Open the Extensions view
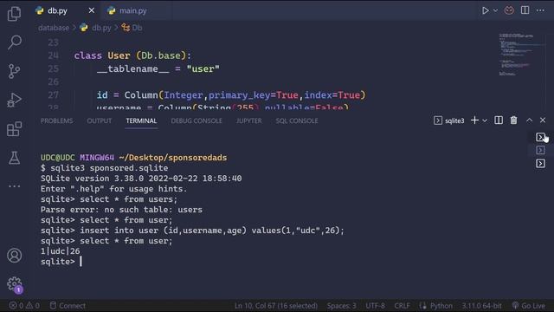The height and width of the screenshot is (312, 554). pos(14,129)
